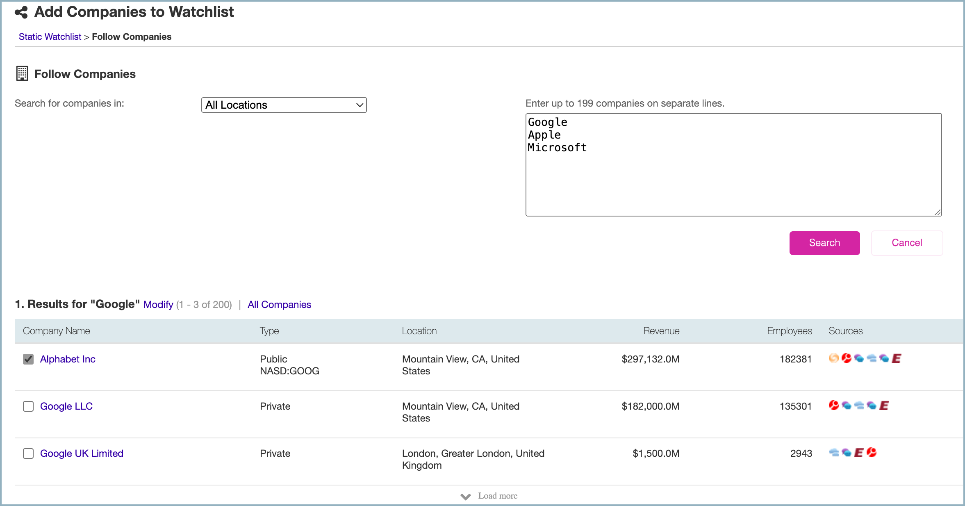Open the All Locations dropdown
The height and width of the screenshot is (506, 965).
click(284, 105)
